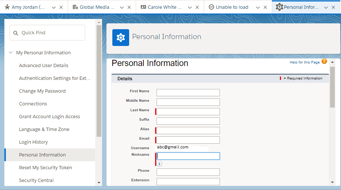The image size is (341, 190).
Task: Click the Middle Name input field
Action: (x=188, y=102)
